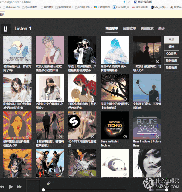Mute using the speaker volume icon
The height and width of the screenshot is (192, 182).
click(151, 190)
